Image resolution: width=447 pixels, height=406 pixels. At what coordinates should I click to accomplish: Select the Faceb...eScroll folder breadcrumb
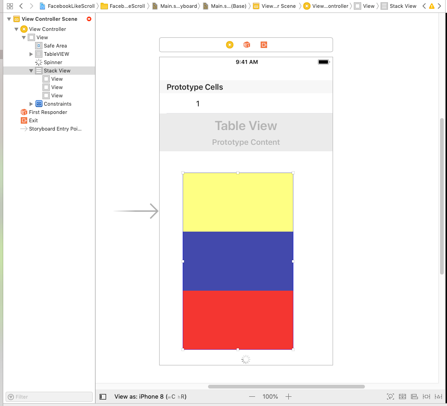coord(123,6)
